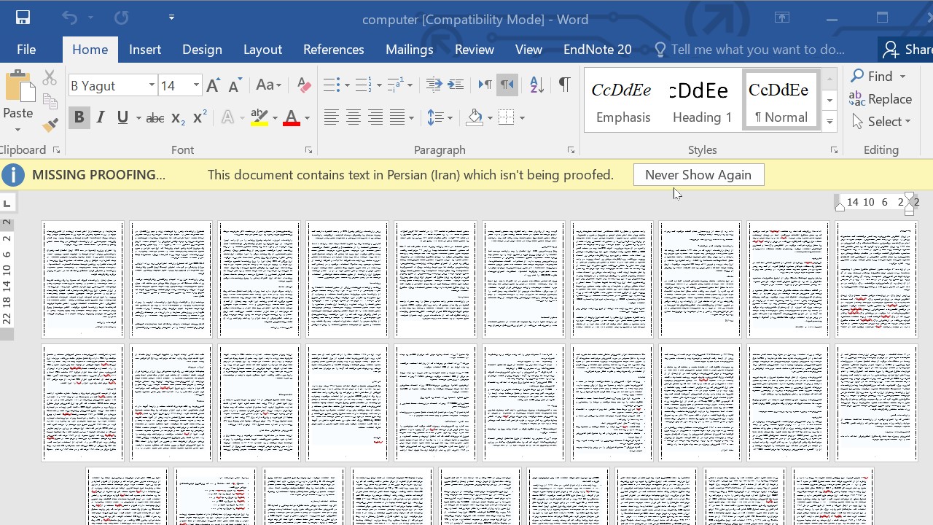Apply the Normal style
This screenshot has height=525, width=933.
tap(780, 101)
